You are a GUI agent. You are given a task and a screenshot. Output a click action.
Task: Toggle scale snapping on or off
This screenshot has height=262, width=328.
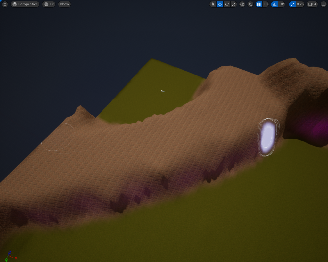[x=292, y=4]
